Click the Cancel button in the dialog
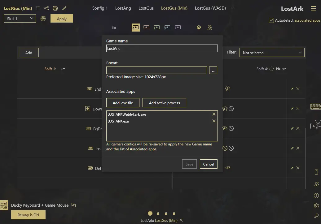This screenshot has height=224, width=321. tap(209, 164)
